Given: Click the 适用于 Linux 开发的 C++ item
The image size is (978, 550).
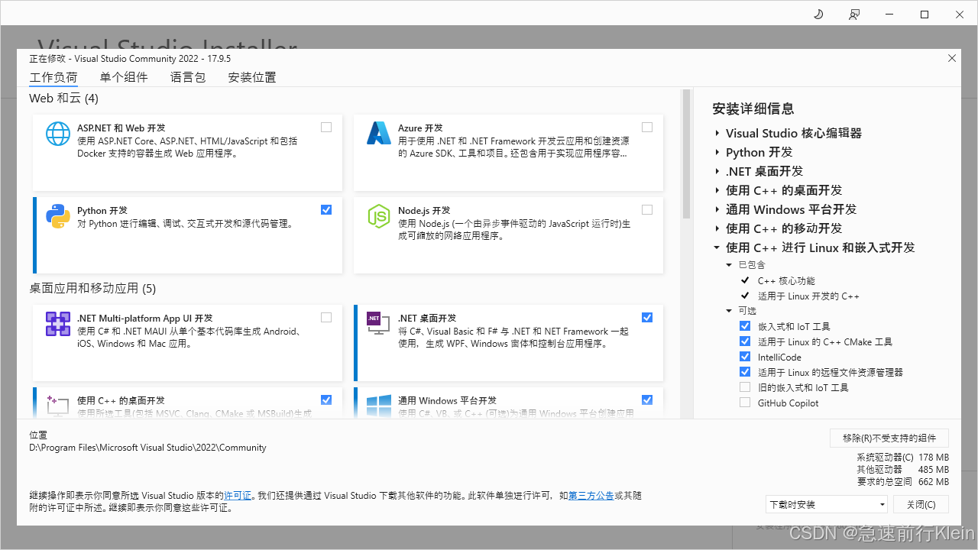Looking at the screenshot, I should (808, 296).
